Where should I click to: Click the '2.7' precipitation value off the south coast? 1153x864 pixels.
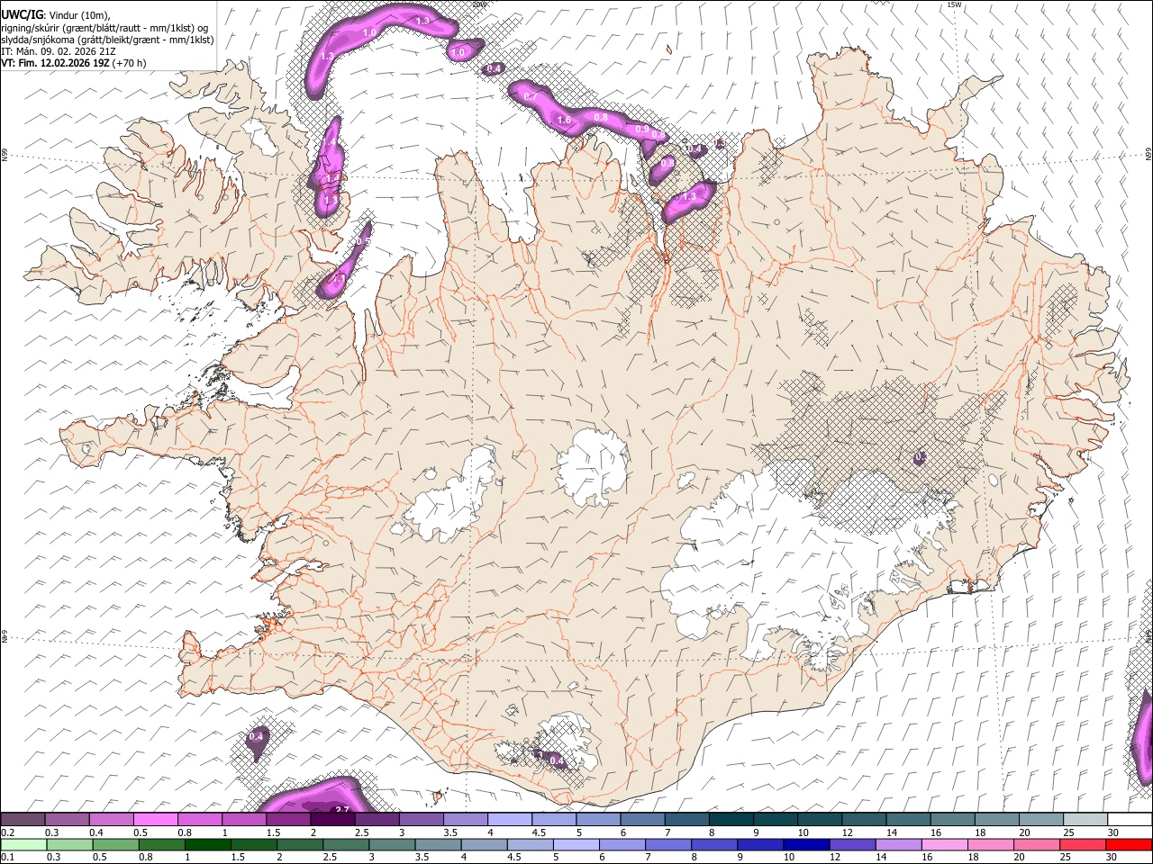[x=342, y=810]
